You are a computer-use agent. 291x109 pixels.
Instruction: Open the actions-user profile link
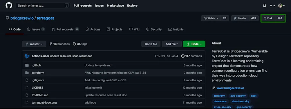pos(40,56)
